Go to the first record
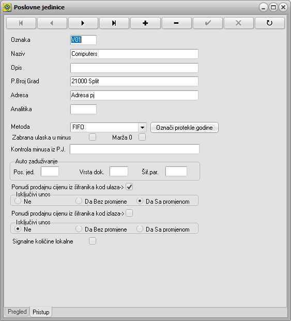Image resolution: width=291 pixels, height=321 pixels. pyautogui.click(x=21, y=23)
